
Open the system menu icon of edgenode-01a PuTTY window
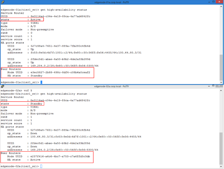pos(3,2)
